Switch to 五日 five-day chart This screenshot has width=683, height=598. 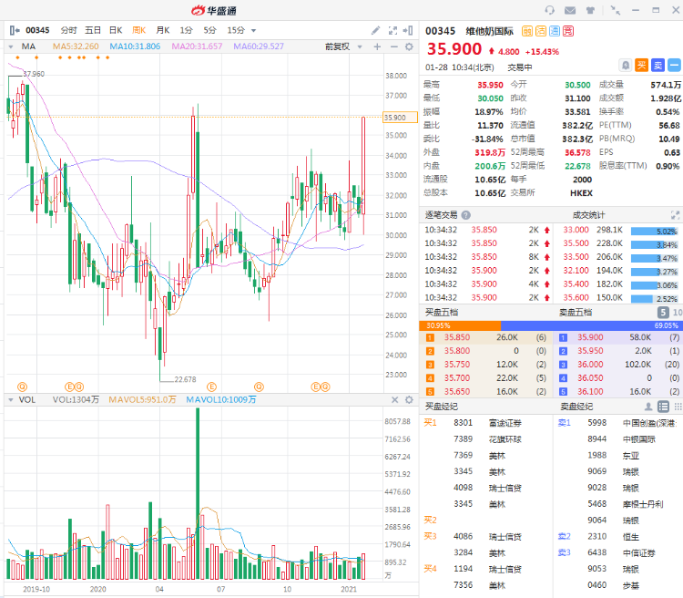coord(93,30)
